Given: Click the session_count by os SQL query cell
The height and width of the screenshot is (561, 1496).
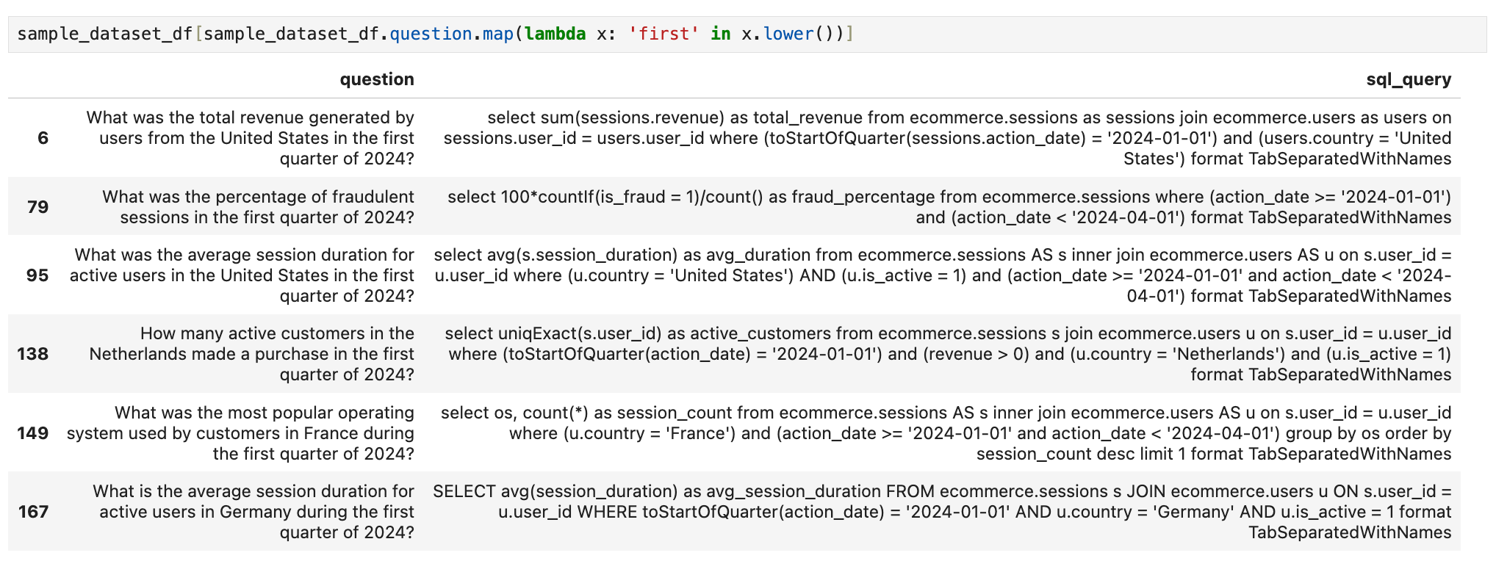Looking at the screenshot, I should coord(945,433).
